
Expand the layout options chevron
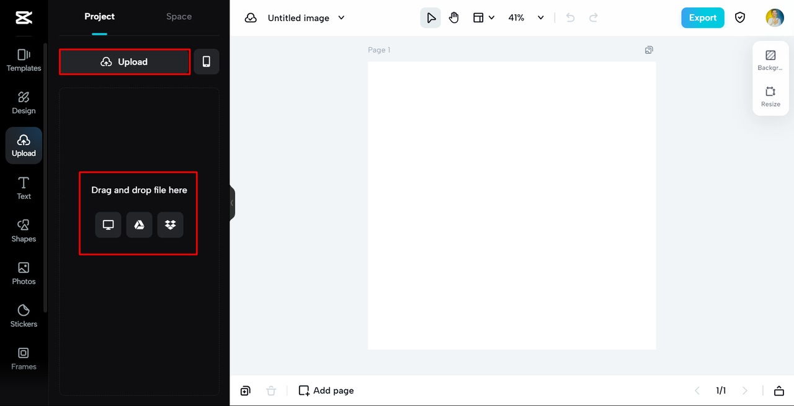pos(492,18)
